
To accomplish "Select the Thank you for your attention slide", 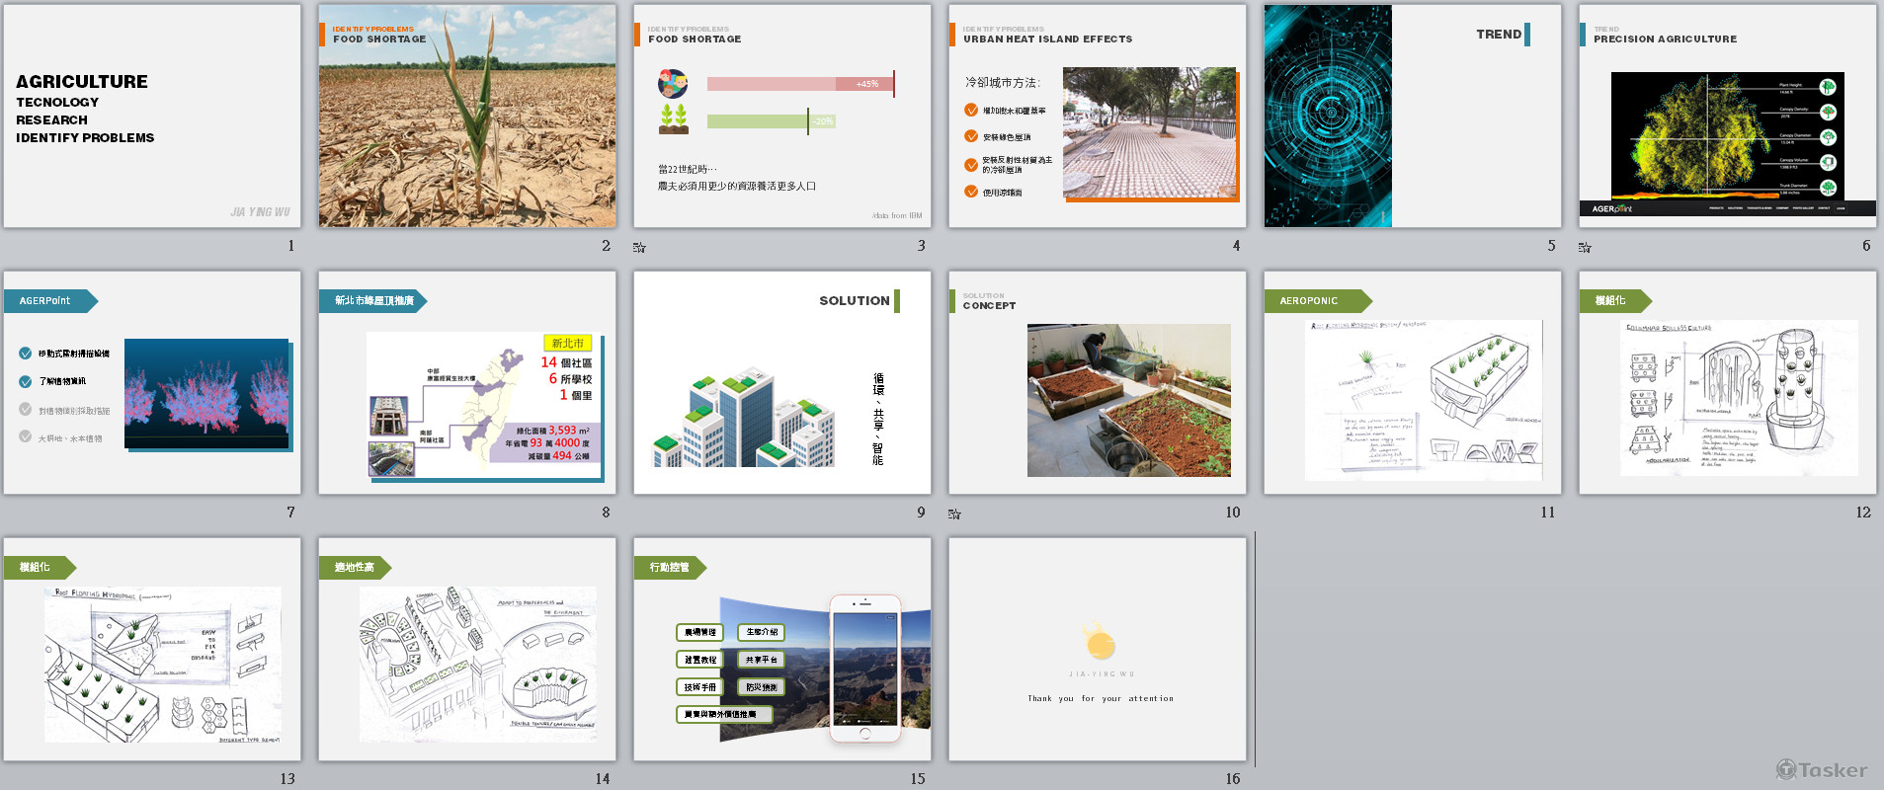I will click(1097, 650).
